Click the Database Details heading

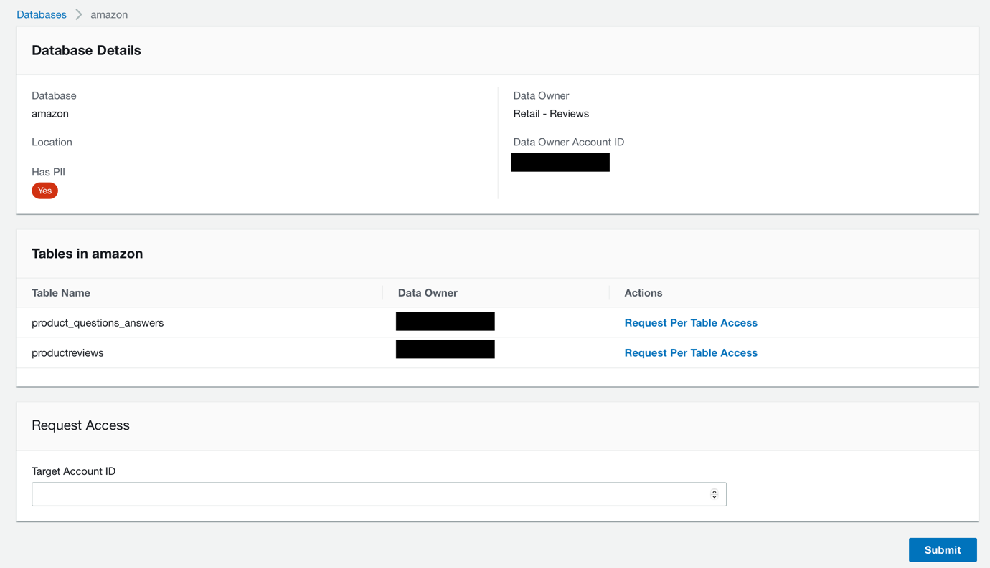point(86,51)
